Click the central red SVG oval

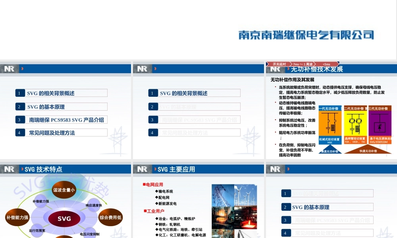(x=64, y=219)
